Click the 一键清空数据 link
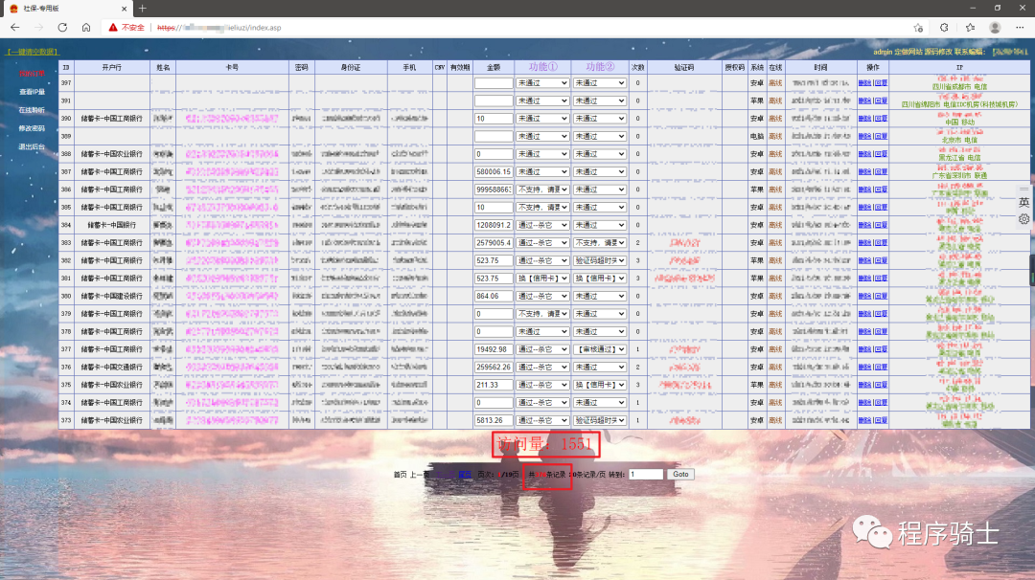This screenshot has height=580, width=1035. click(x=33, y=52)
